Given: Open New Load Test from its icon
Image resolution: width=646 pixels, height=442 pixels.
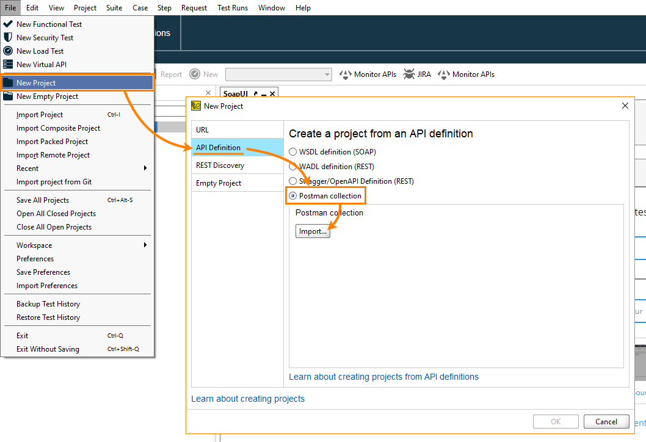Looking at the screenshot, I should click(x=9, y=51).
